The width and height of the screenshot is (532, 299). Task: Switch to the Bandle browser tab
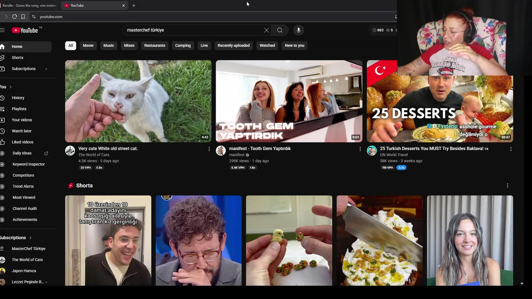(29, 5)
